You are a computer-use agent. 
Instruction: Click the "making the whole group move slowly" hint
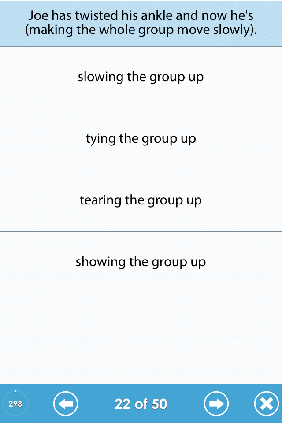[141, 31]
